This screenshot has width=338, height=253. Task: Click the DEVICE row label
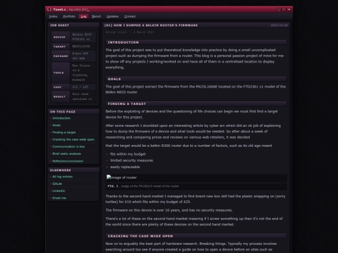tap(61, 37)
